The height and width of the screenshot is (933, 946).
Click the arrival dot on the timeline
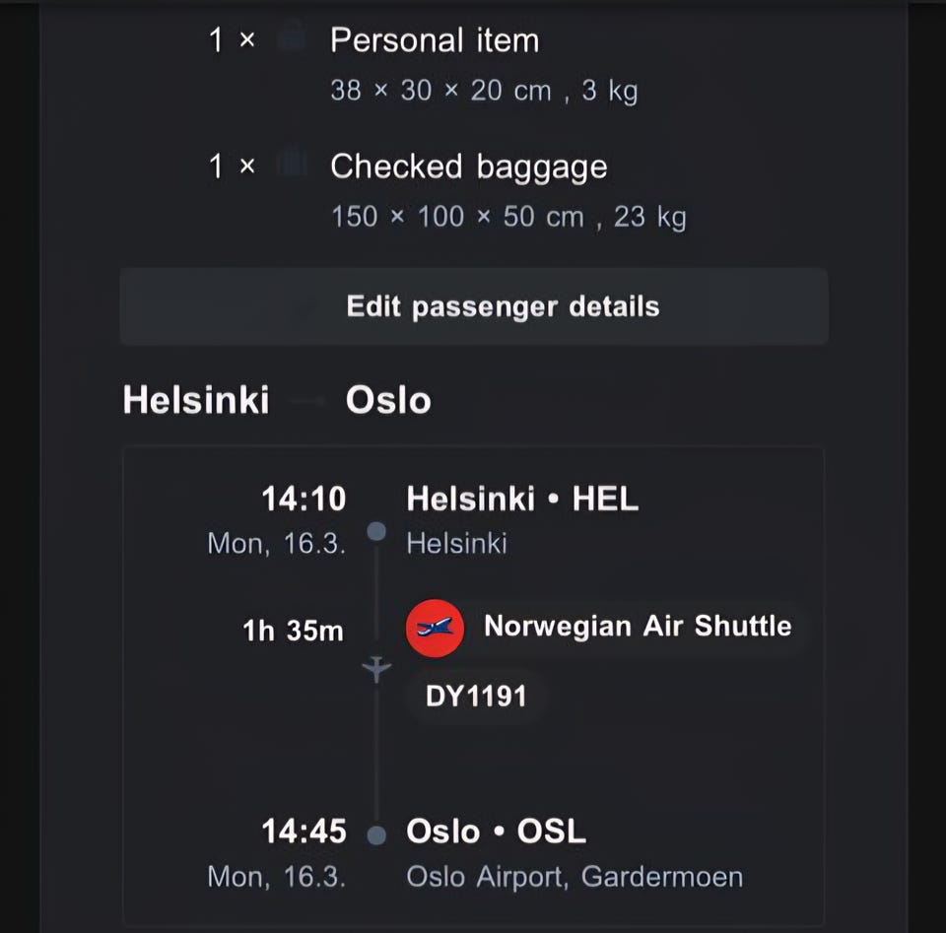click(376, 835)
